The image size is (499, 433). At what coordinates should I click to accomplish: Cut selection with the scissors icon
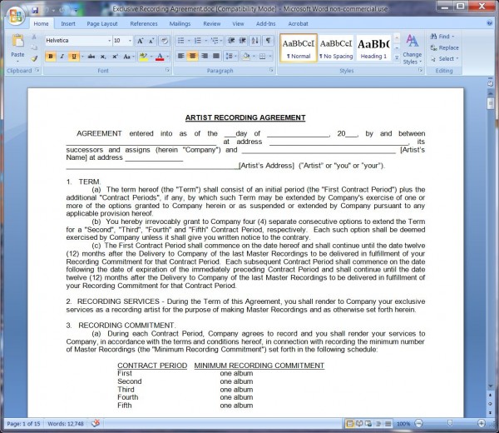click(34, 37)
